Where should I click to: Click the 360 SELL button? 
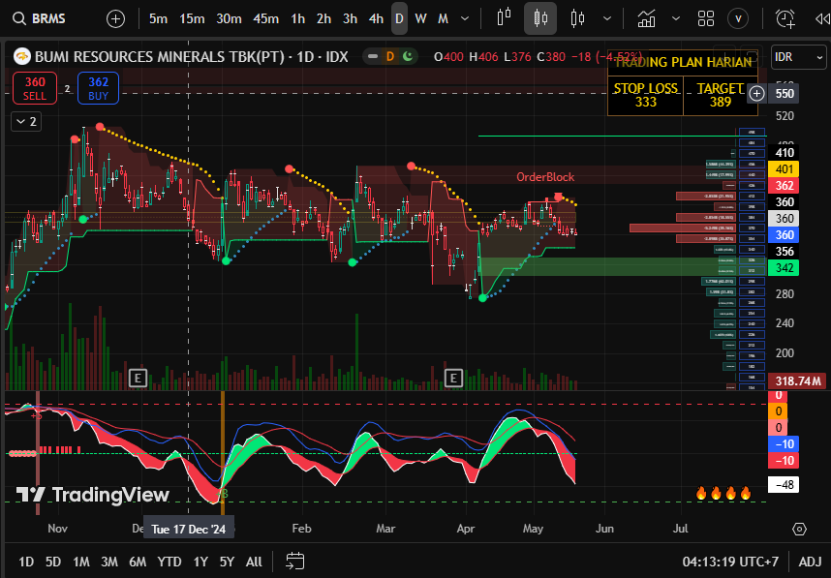35,88
